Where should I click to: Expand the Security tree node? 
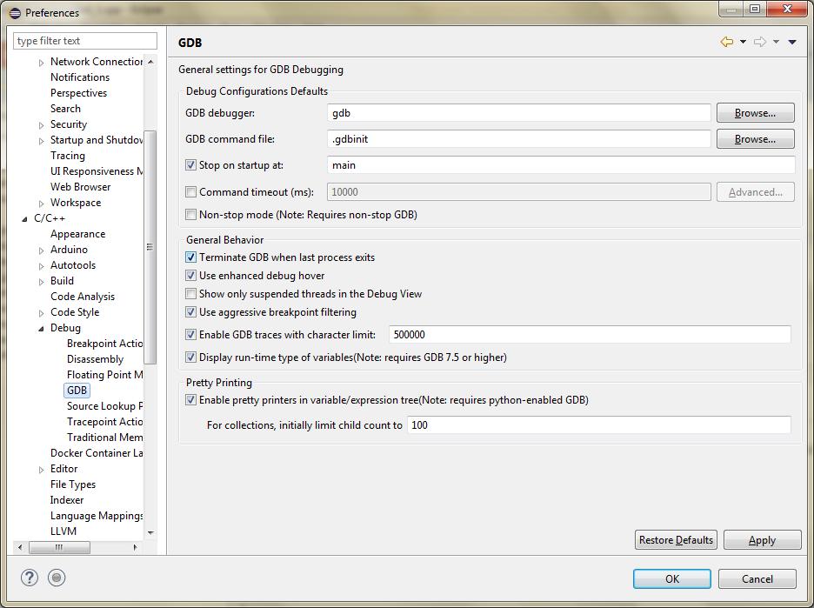[x=42, y=125]
